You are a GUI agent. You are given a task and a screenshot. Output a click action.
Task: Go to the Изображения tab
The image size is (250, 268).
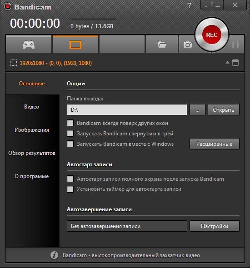[32, 130]
